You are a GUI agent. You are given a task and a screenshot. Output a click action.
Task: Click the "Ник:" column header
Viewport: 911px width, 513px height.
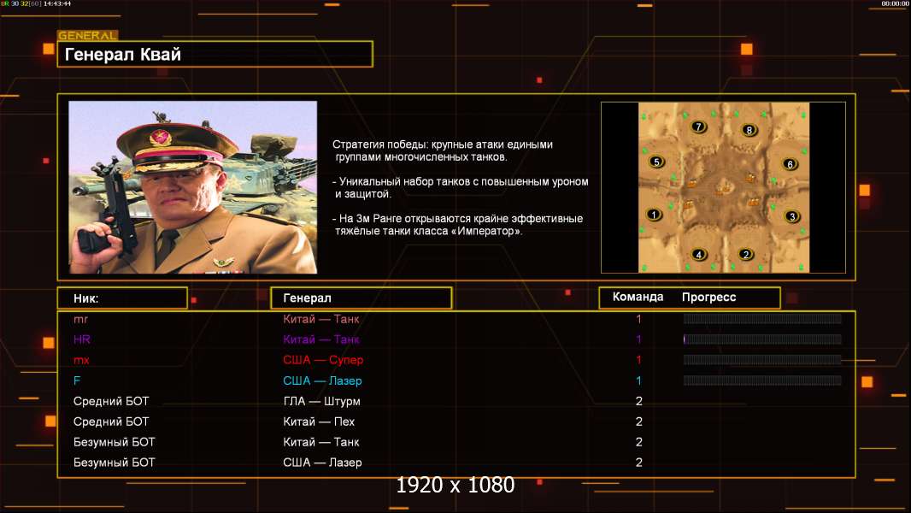(x=122, y=298)
